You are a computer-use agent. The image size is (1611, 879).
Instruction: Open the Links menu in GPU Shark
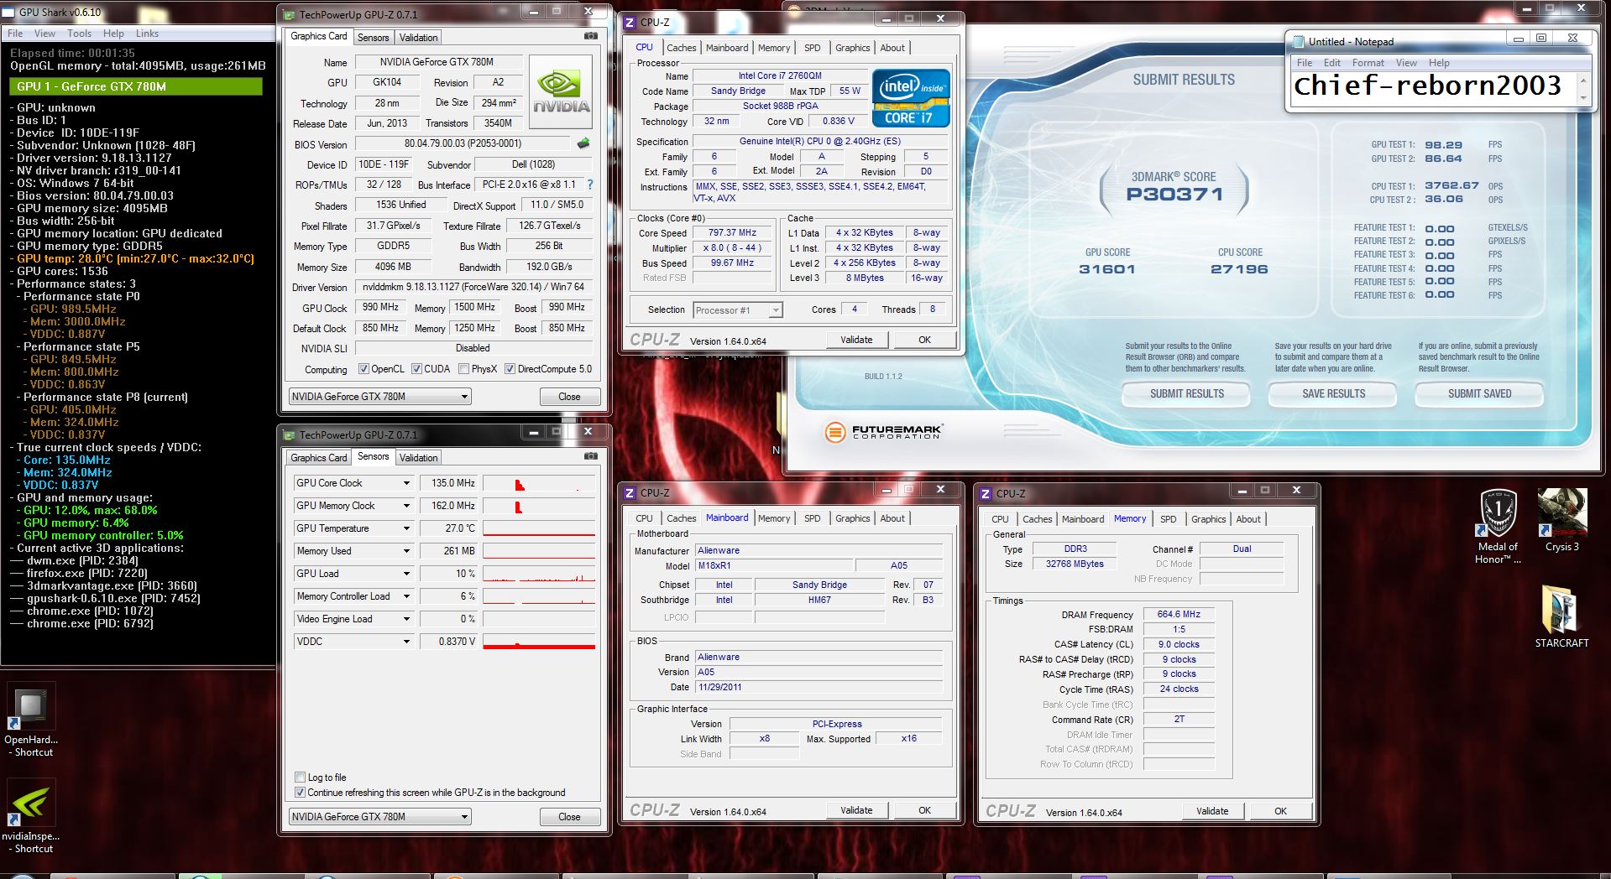(x=147, y=34)
